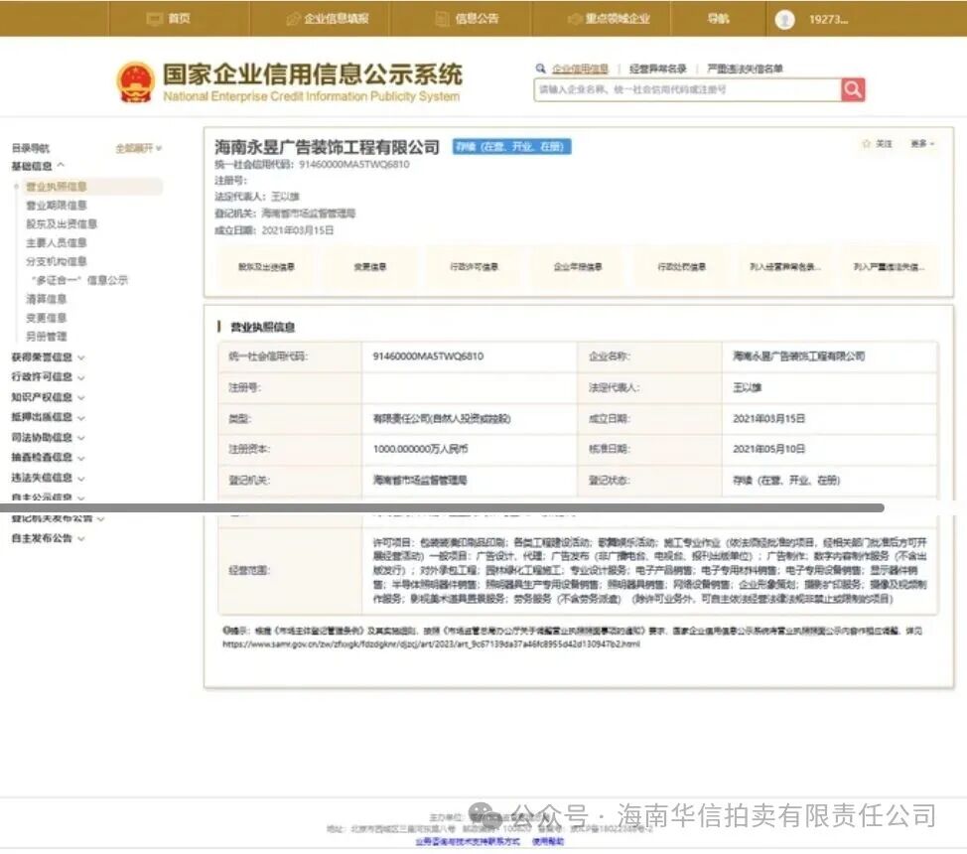967x854 pixels.
Task: Click the horizontal gray scrollbar
Action: tap(442, 507)
